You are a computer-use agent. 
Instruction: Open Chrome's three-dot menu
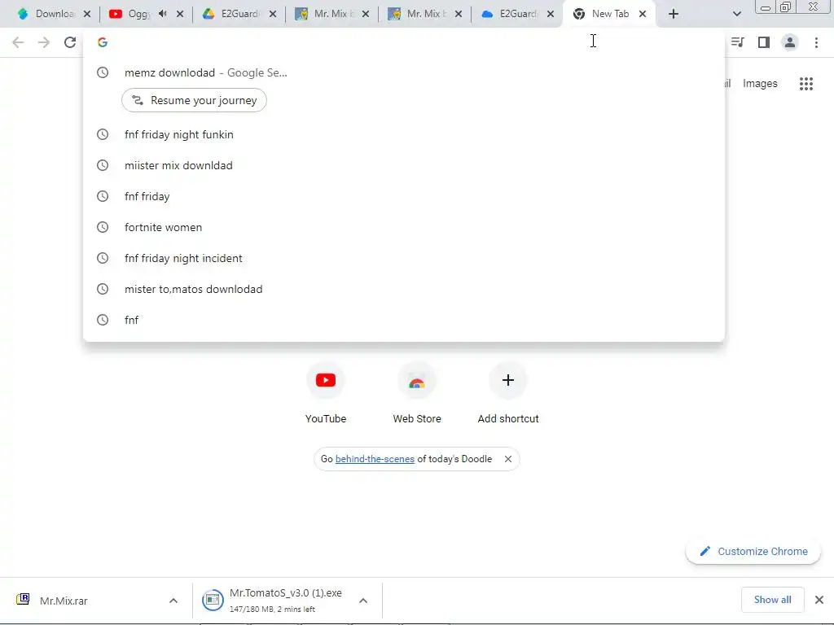[816, 42]
